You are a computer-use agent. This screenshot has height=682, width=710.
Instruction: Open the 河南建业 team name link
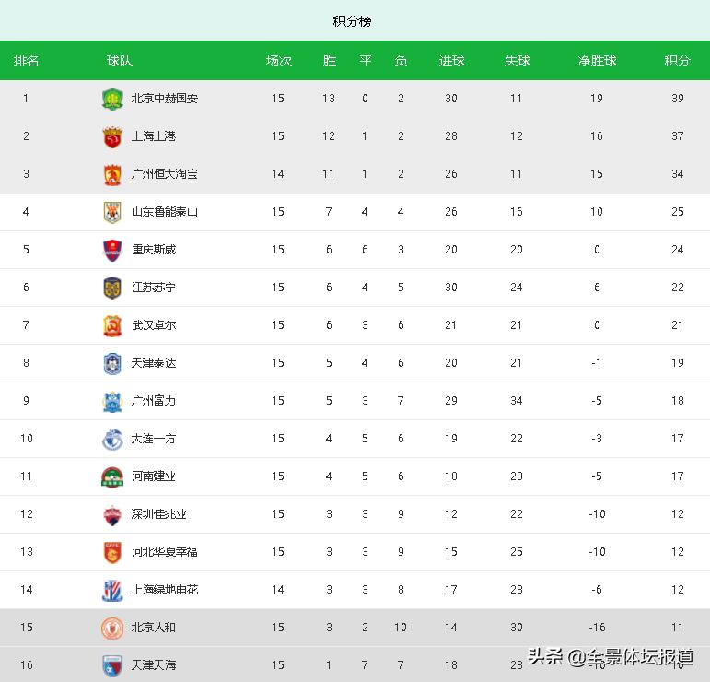154,476
